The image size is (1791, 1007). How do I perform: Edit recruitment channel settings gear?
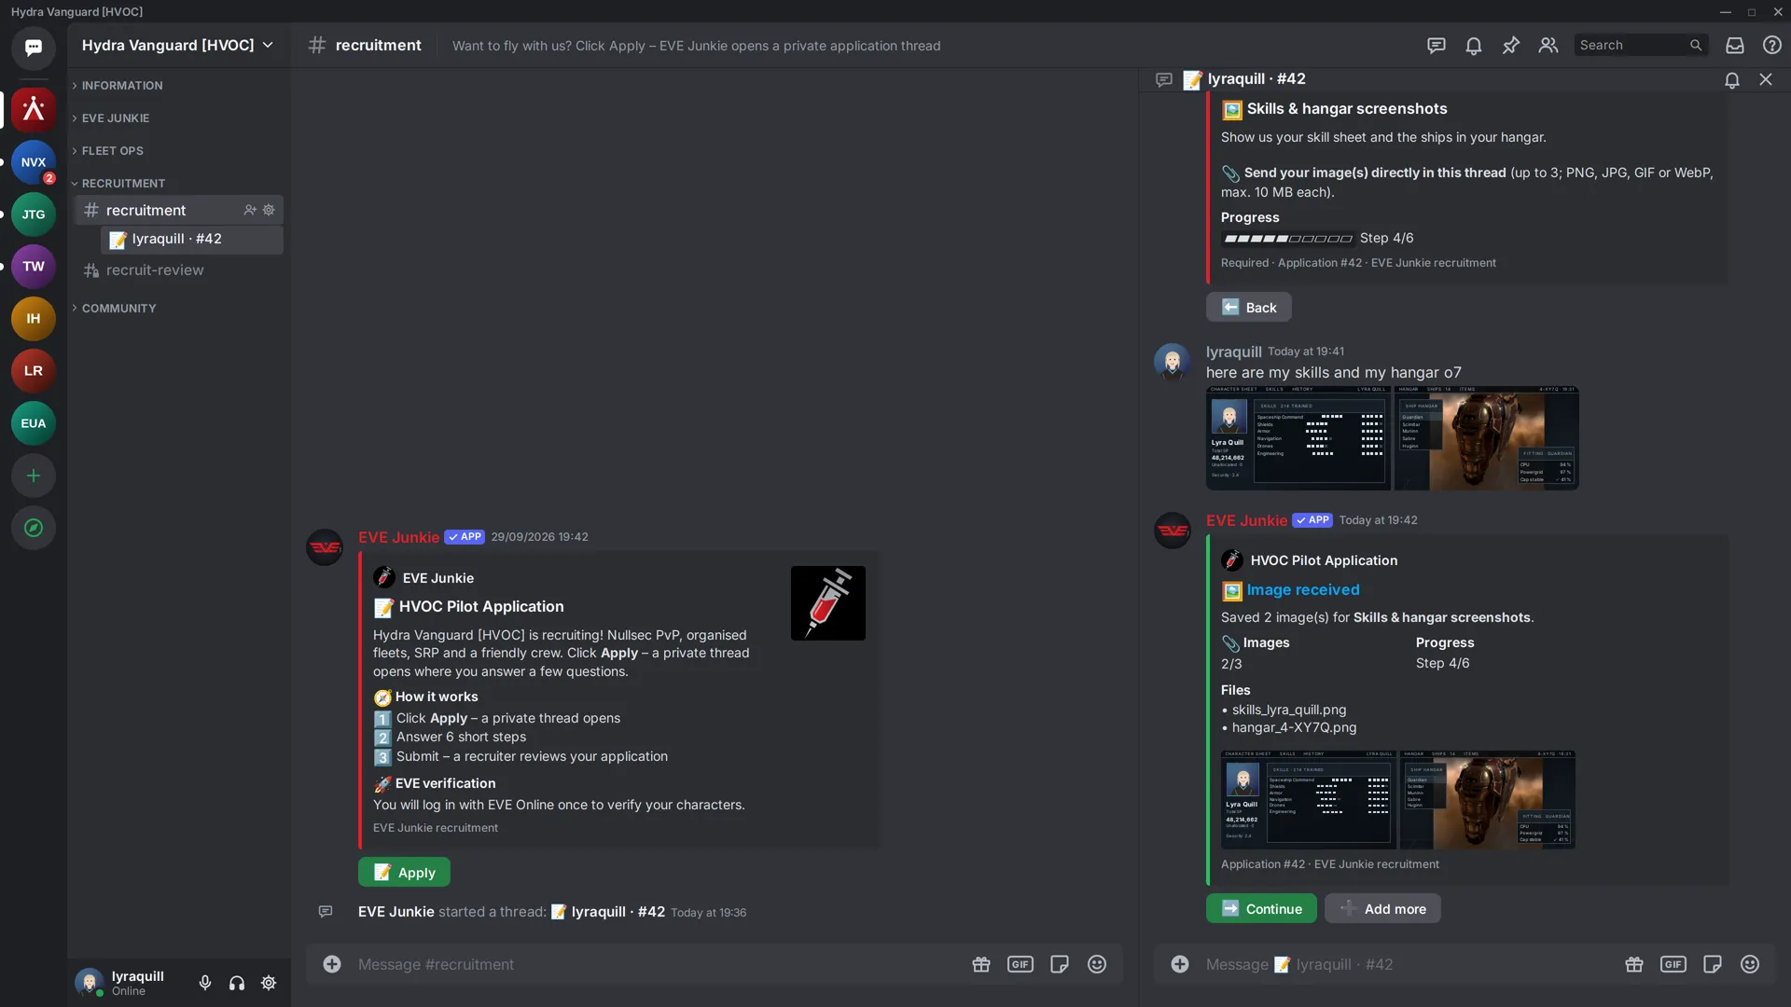pos(269,210)
